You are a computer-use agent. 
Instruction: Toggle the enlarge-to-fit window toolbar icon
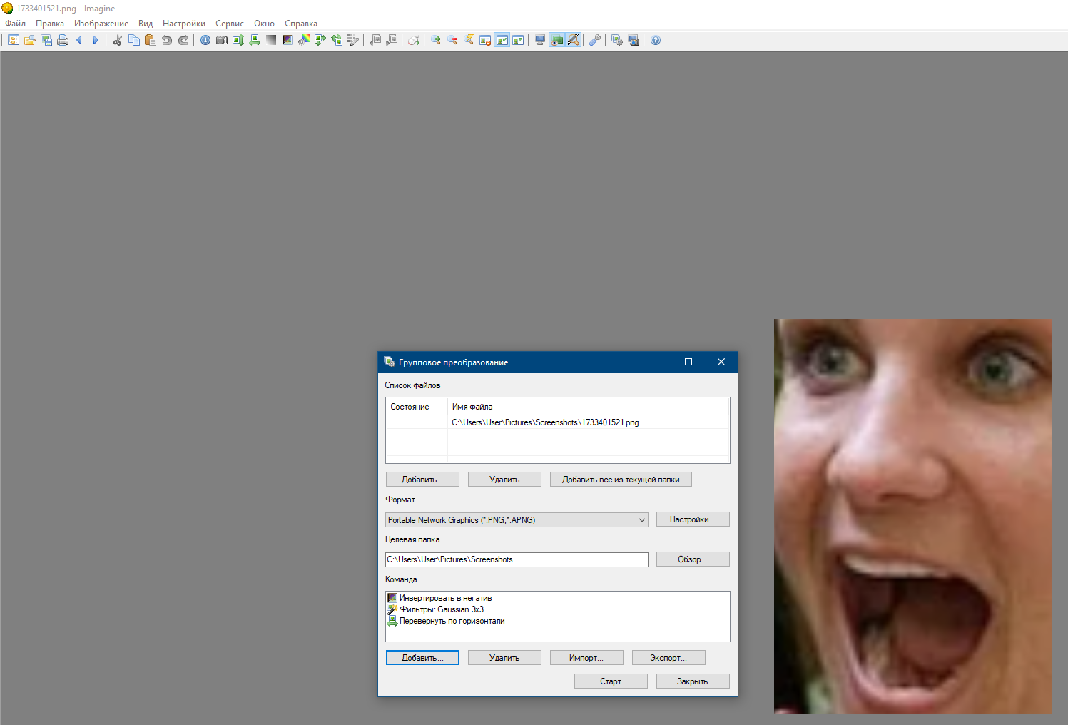519,40
